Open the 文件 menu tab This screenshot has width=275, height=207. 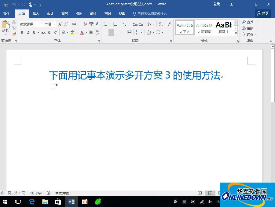(6, 13)
